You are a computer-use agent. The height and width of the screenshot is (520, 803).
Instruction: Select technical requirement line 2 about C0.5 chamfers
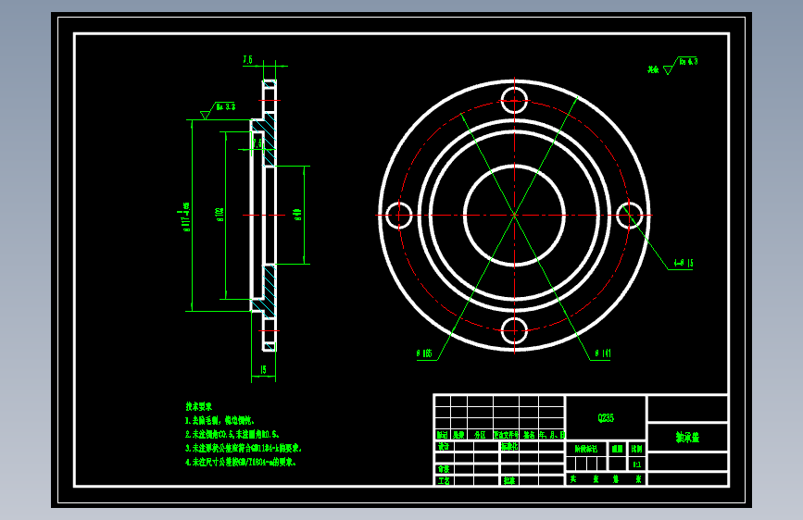coord(232,434)
